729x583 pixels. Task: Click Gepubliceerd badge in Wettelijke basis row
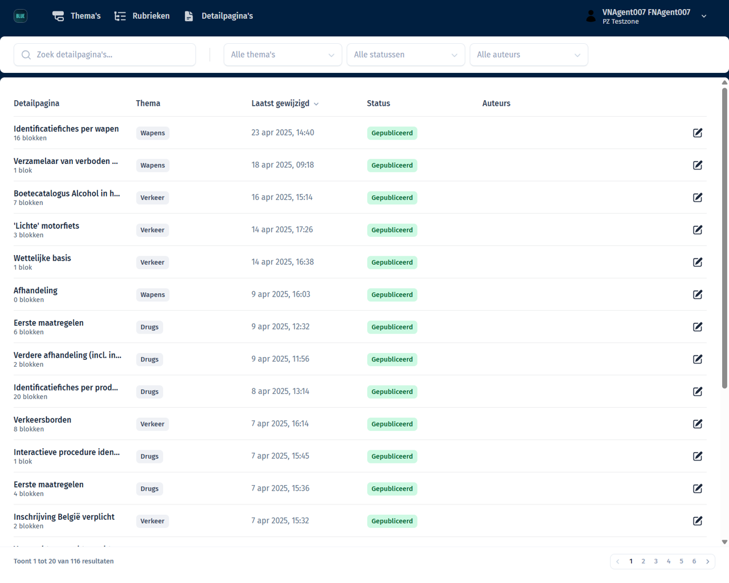392,262
